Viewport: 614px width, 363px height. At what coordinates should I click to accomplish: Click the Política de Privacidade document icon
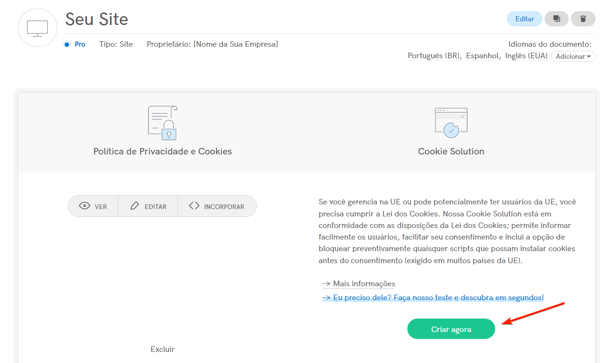pyautogui.click(x=162, y=122)
